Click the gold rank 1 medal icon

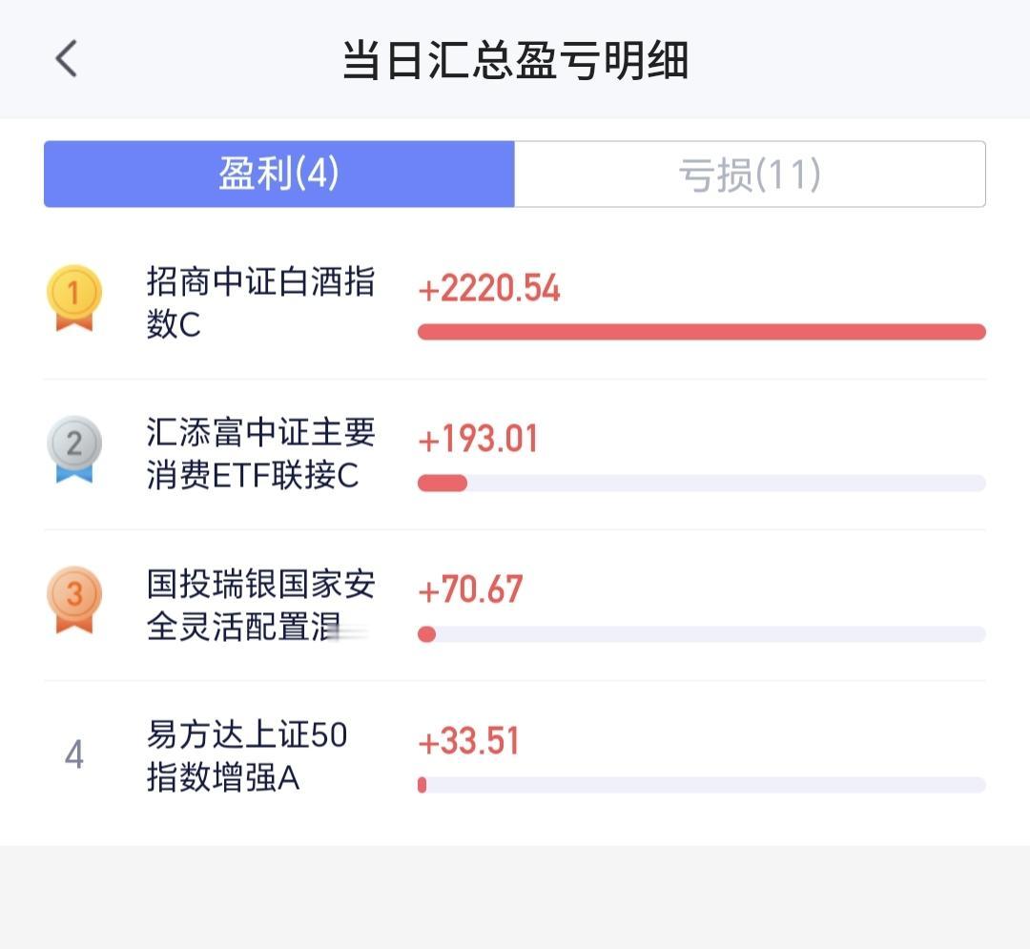(x=74, y=298)
